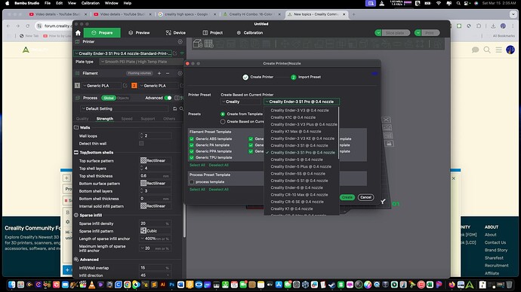This screenshot has height=292, width=521.
Task: Click the Cancel button in dialog
Action: pos(365,197)
